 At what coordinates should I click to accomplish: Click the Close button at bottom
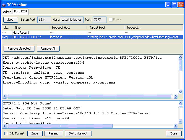click(x=174, y=134)
